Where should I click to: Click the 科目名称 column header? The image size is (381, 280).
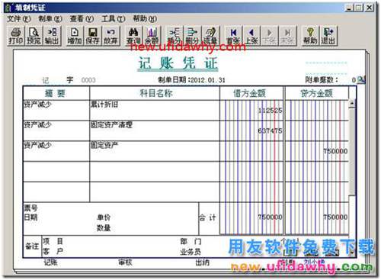pyautogui.click(x=155, y=93)
